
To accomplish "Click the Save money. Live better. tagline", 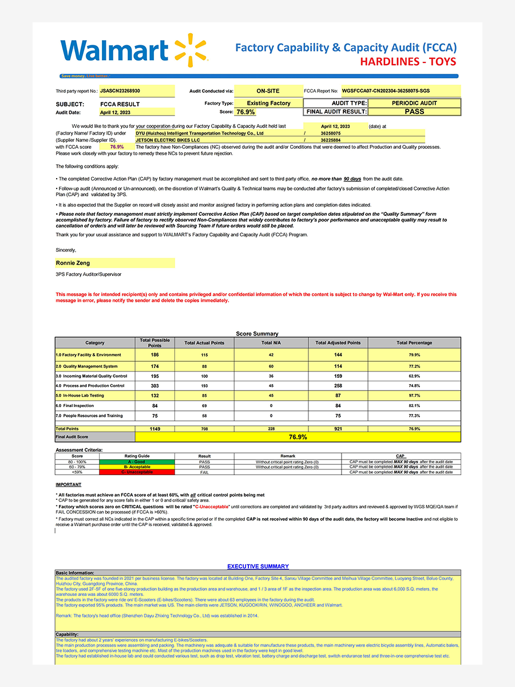I will [85, 76].
